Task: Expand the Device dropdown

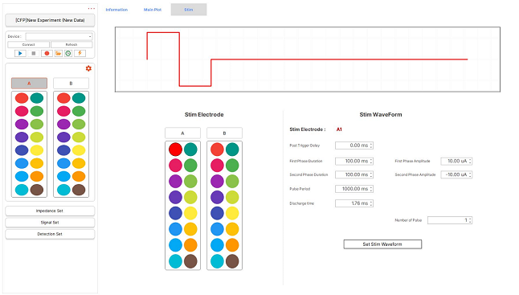Action: click(x=59, y=36)
